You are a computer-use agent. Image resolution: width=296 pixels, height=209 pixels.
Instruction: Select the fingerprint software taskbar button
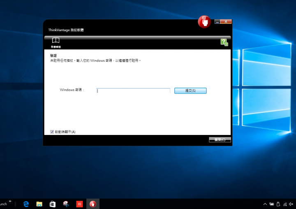coord(92,204)
